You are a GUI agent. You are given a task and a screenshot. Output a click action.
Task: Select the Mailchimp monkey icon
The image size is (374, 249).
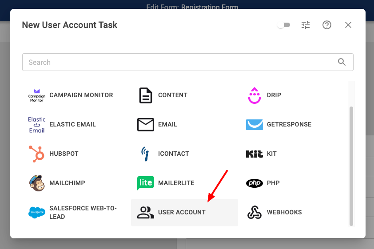tap(36, 183)
